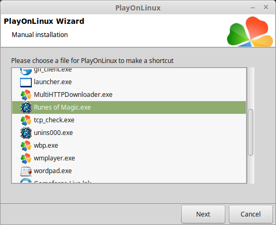
Task: Select Runes of Magic.exe entry text
Action: [62, 107]
